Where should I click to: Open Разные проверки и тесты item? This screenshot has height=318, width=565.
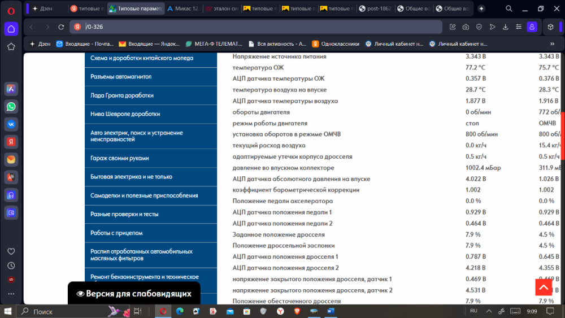point(151,214)
